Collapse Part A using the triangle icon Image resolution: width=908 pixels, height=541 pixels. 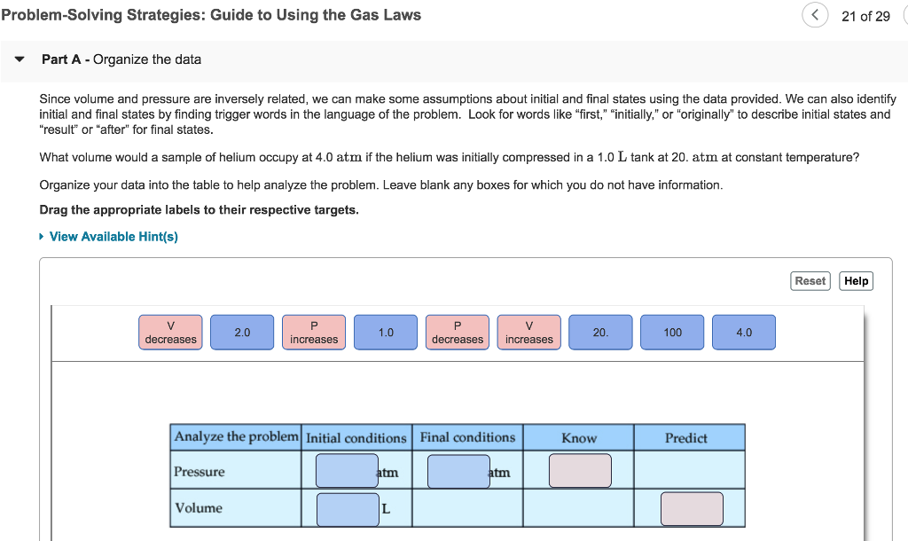click(x=19, y=59)
